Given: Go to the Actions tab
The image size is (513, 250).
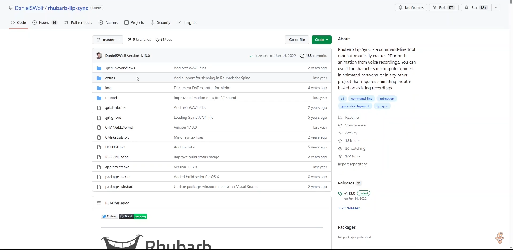Looking at the screenshot, I should [x=108, y=22].
